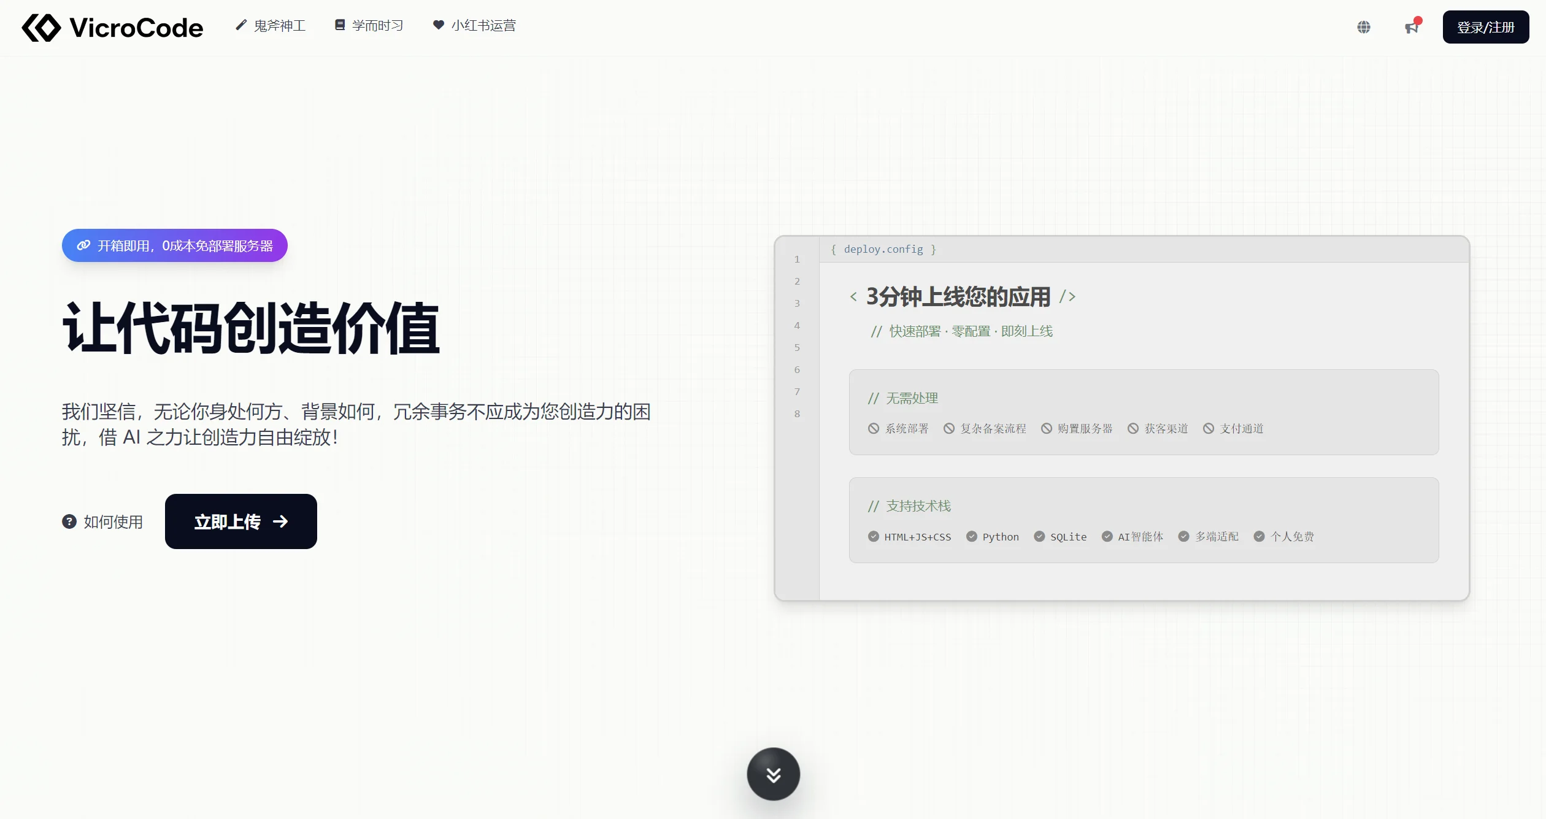Click the heart icon beside 小红书运营

click(439, 25)
